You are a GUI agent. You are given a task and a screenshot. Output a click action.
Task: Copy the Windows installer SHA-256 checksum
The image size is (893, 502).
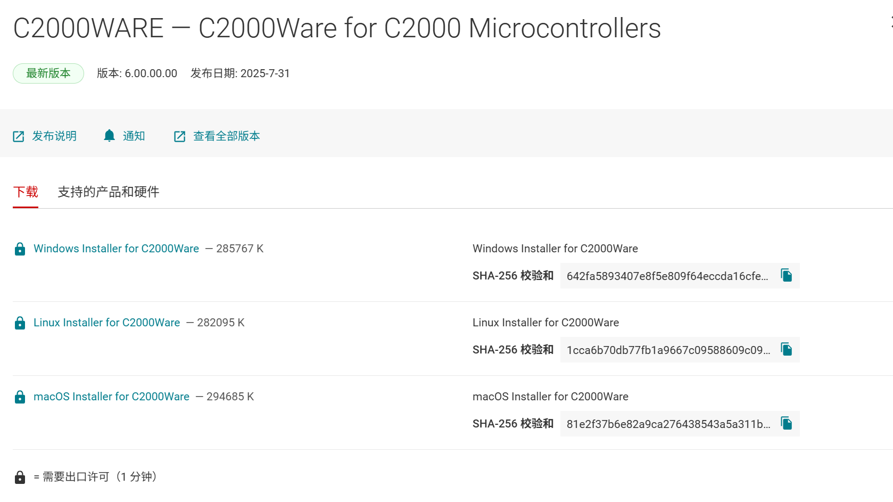tap(787, 276)
